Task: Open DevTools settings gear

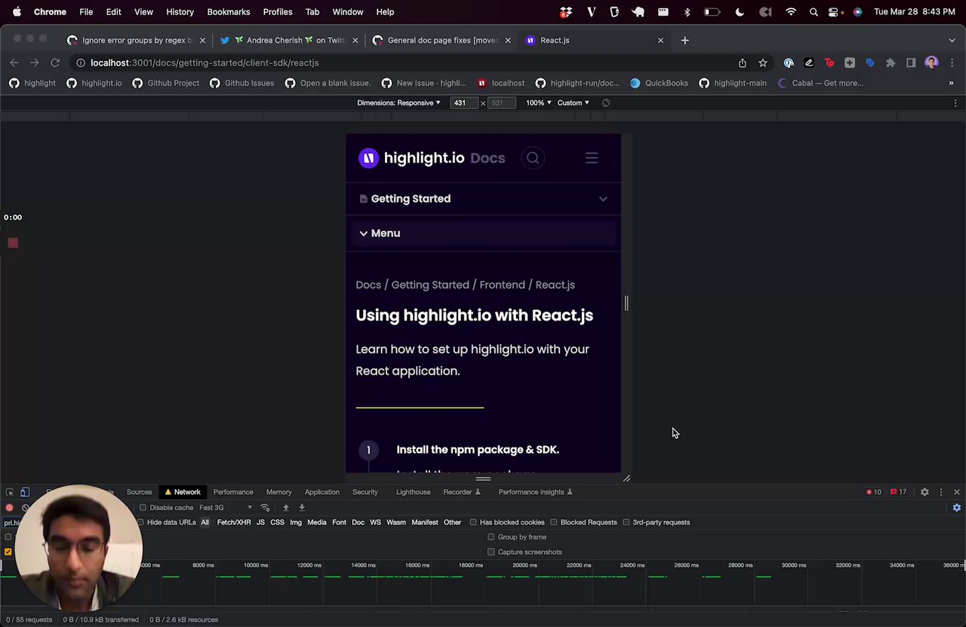Action: click(x=924, y=492)
